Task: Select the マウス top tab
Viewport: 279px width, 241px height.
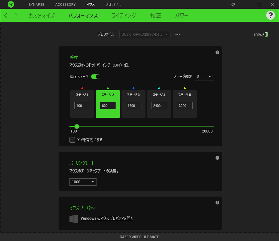Action: (x=90, y=4)
